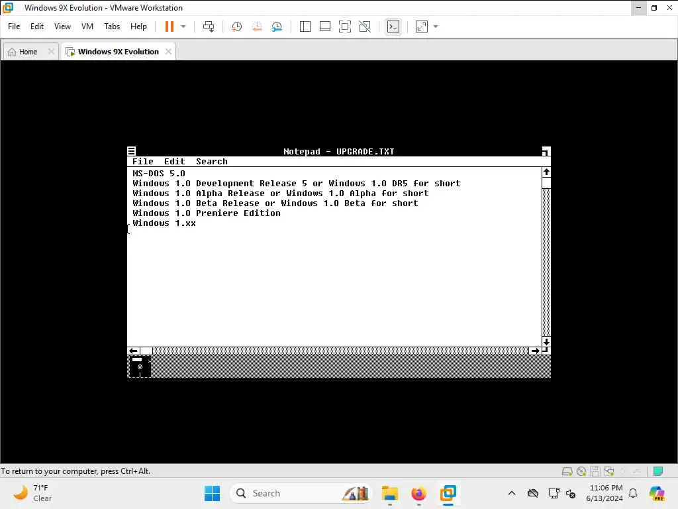678x509 pixels.
Task: Click the horizontal scrollbar thumb in Notepad
Action: 146,351
